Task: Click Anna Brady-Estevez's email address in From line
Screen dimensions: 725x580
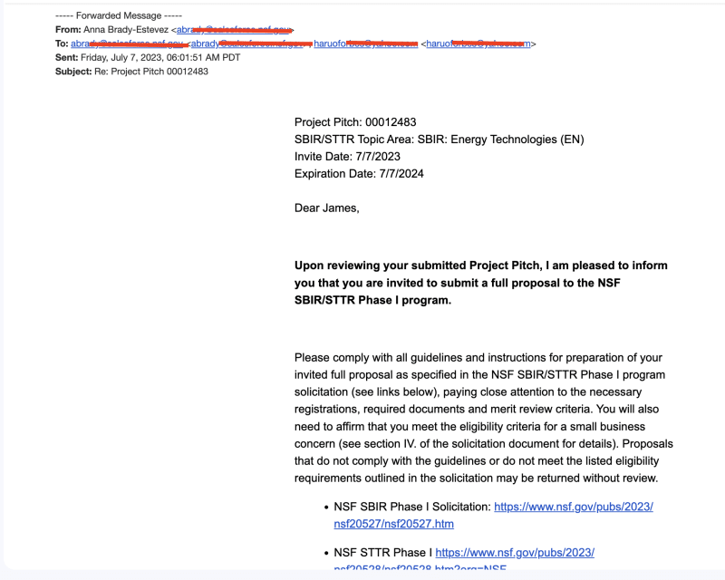Action: click(x=234, y=30)
